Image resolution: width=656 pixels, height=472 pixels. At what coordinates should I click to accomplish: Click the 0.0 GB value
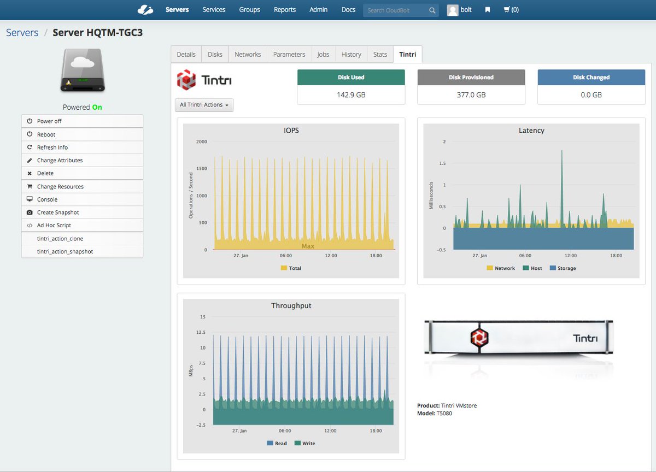click(x=591, y=95)
